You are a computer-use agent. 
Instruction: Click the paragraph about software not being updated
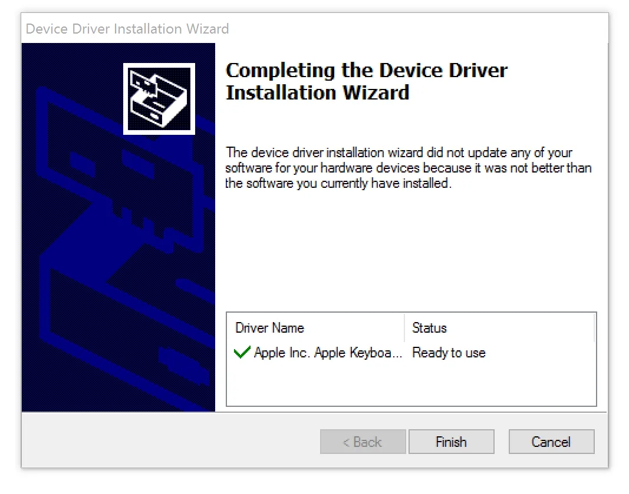408,168
